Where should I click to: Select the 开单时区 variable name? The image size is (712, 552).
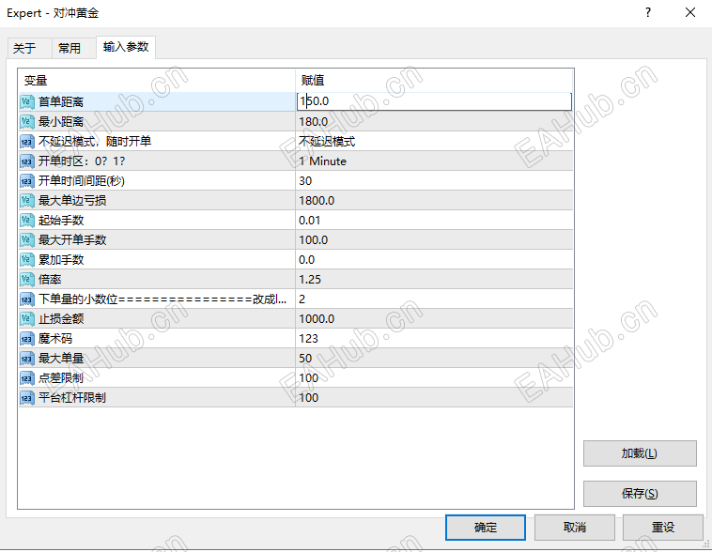click(x=82, y=161)
